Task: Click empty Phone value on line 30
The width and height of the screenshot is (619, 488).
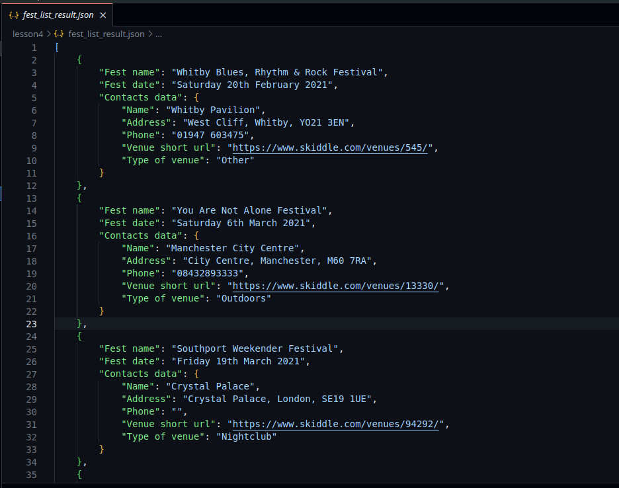Action: click(177, 411)
